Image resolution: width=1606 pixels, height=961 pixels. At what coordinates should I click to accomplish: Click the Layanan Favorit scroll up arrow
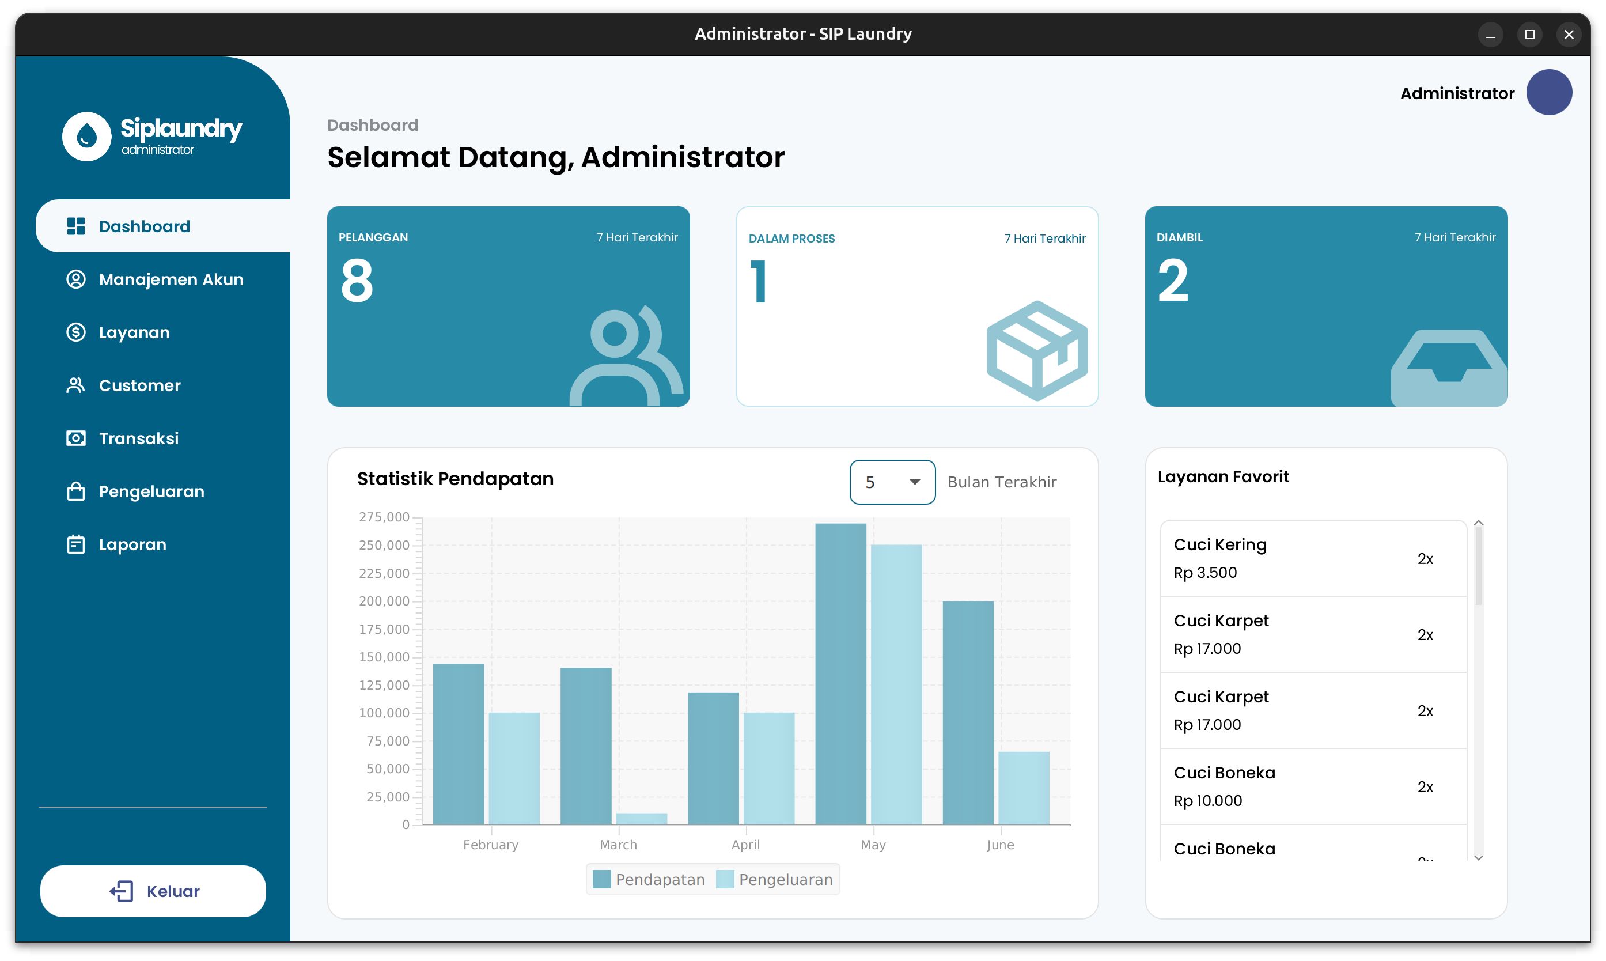(x=1479, y=523)
